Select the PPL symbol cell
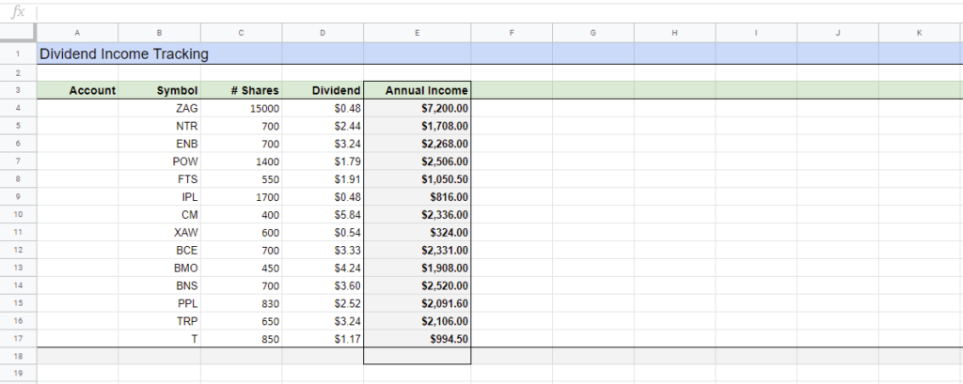 159,303
